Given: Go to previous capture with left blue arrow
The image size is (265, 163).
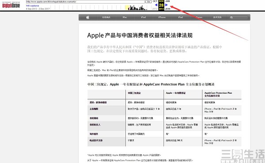Looking at the screenshot, I should (x=156, y=5).
